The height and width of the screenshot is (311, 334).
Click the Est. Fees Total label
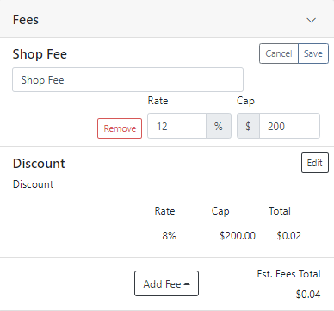coord(288,274)
